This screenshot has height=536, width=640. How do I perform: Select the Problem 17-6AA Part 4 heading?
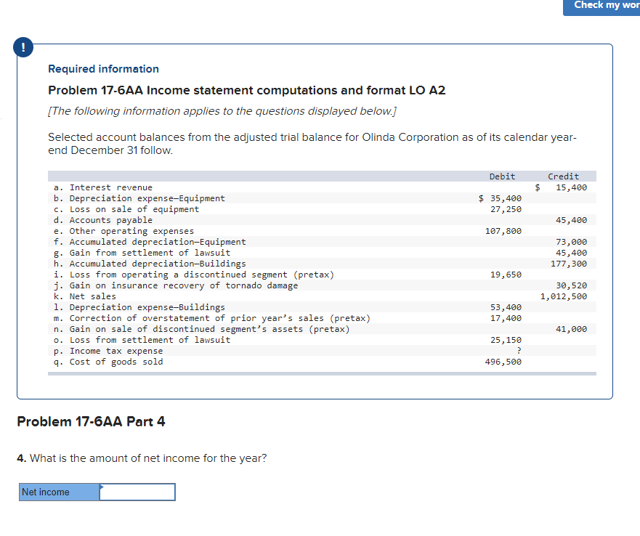[91, 421]
